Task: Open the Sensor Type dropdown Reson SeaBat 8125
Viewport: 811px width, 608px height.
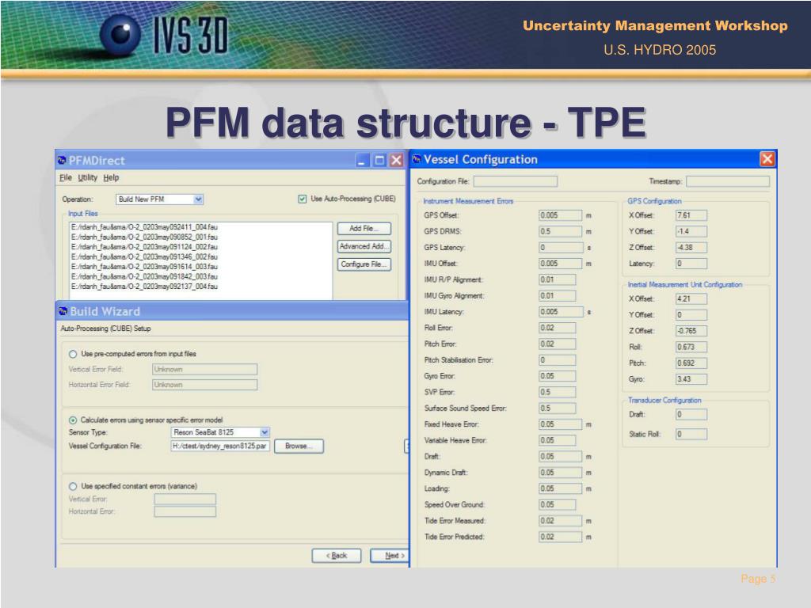Action: point(265,432)
